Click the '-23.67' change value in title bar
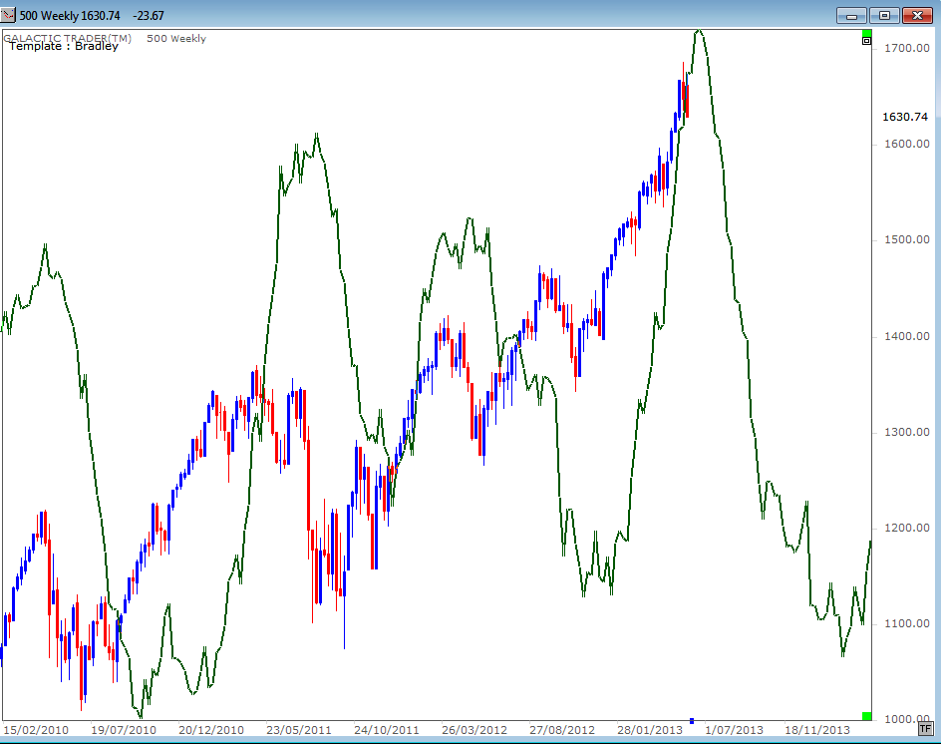Image resolution: width=941 pixels, height=744 pixels. pyautogui.click(x=149, y=16)
